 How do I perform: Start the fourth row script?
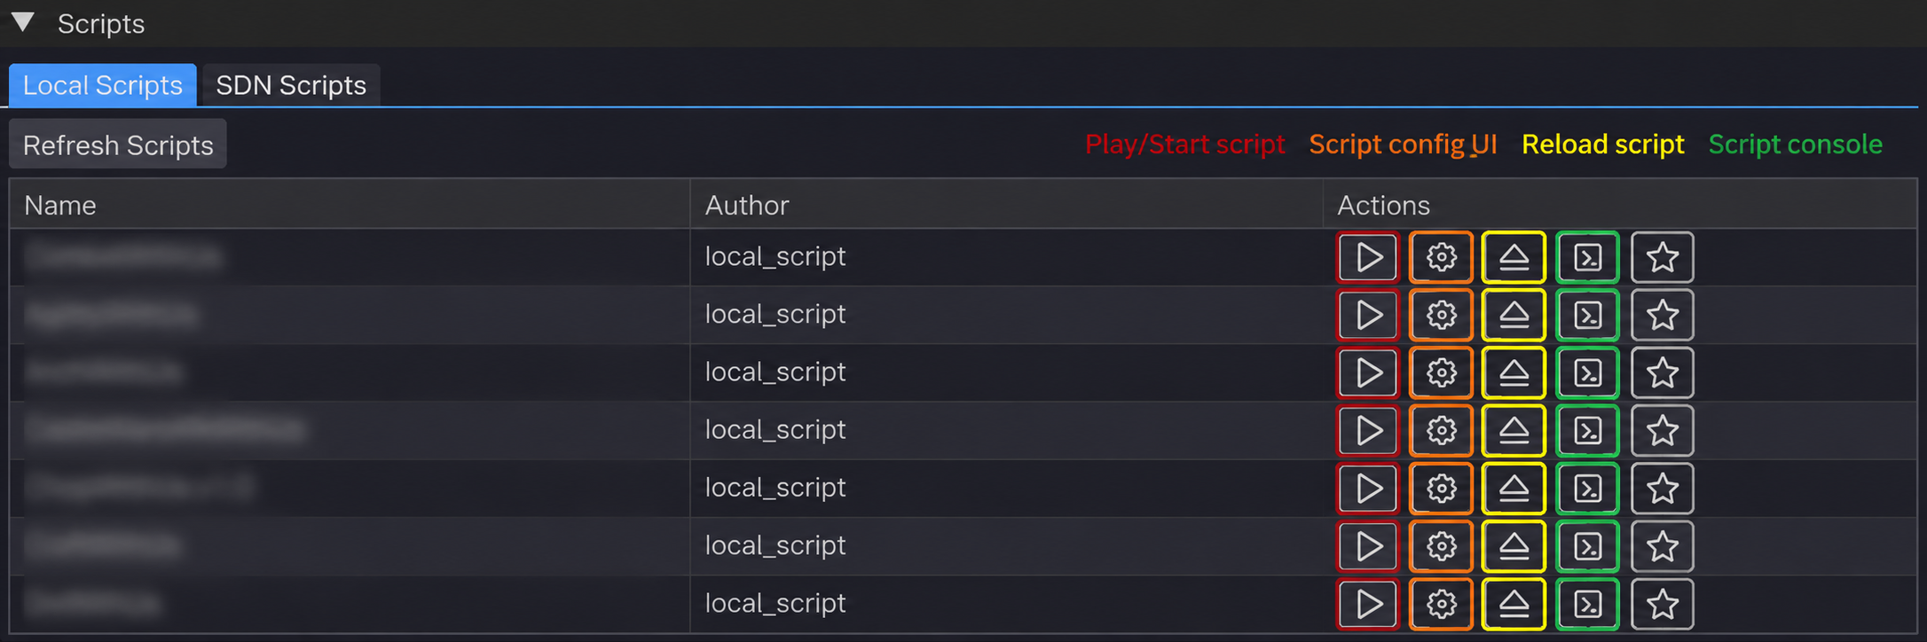1368,430
